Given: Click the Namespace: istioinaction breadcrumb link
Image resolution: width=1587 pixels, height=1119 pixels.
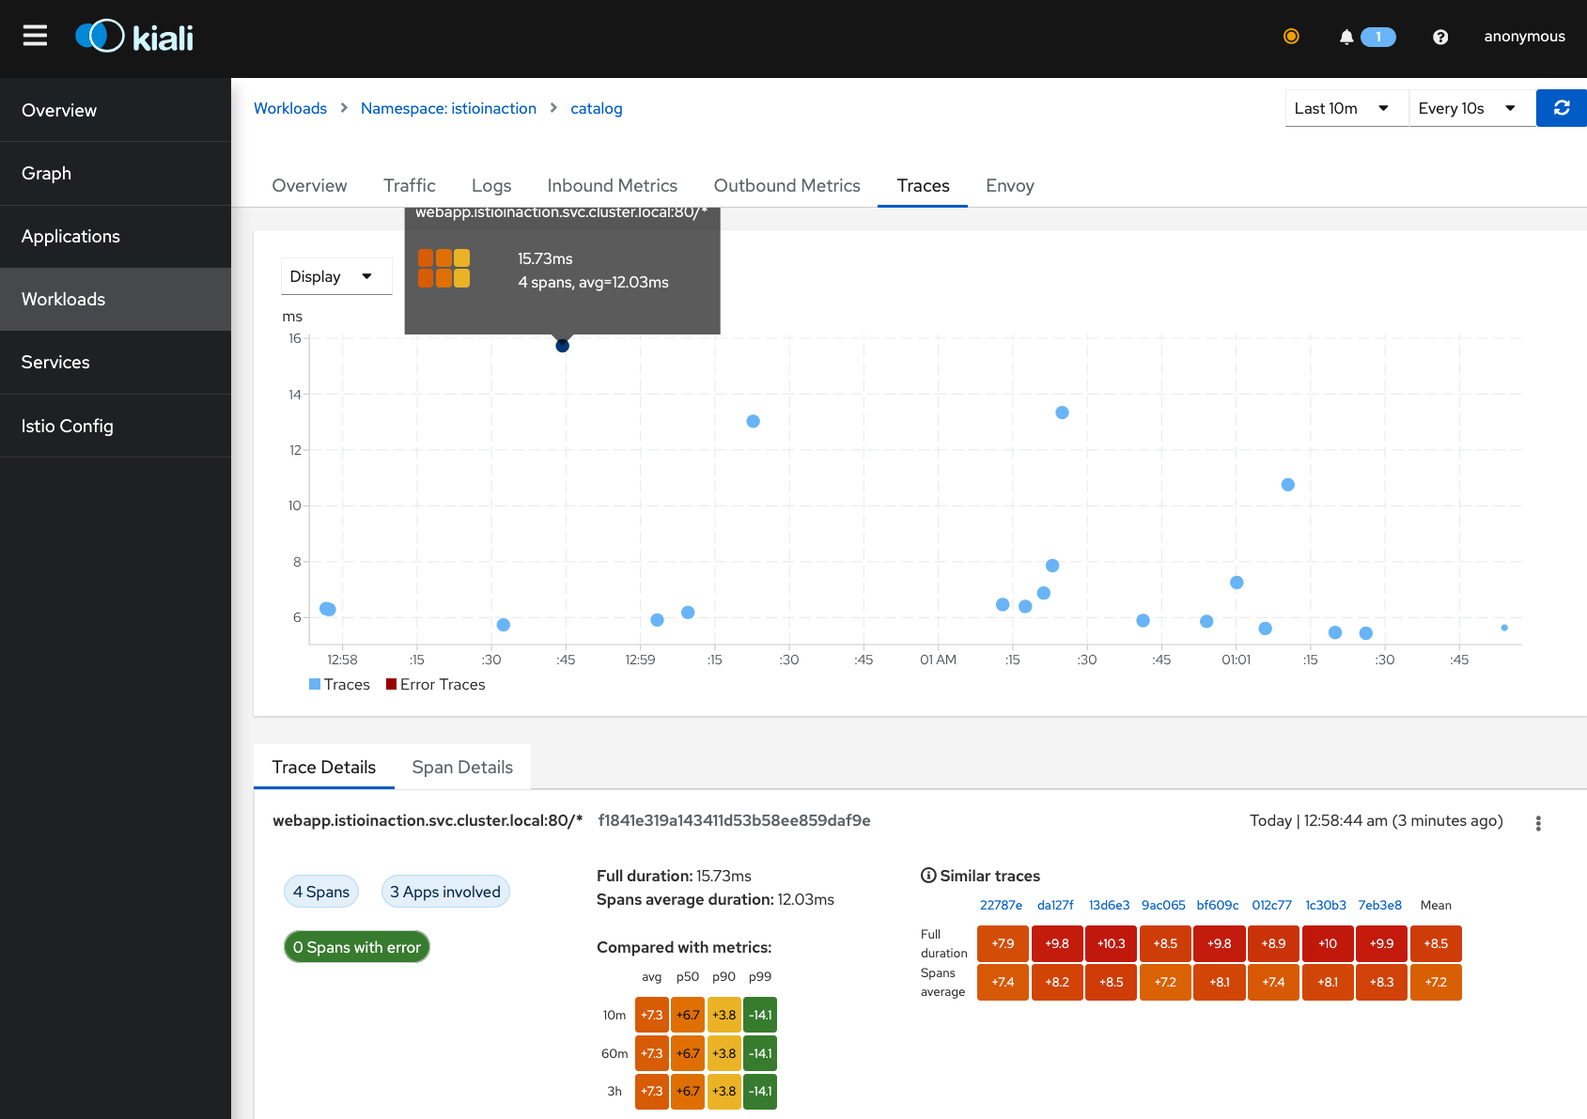Looking at the screenshot, I should click(x=448, y=108).
